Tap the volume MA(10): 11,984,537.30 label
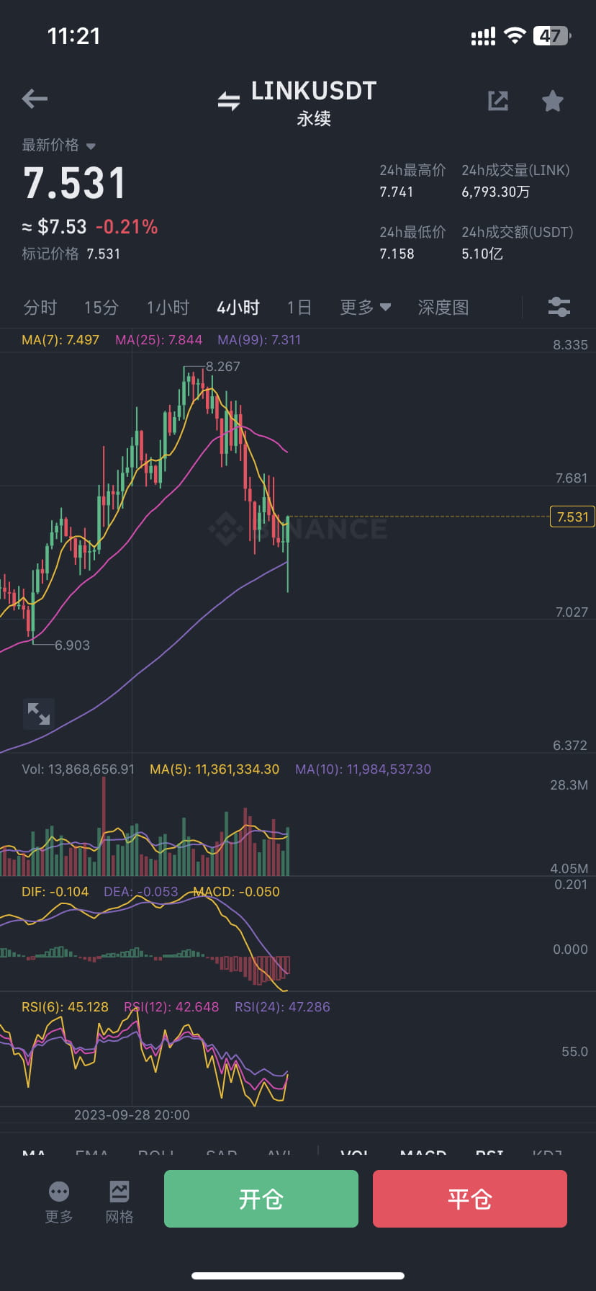596x1291 pixels. pos(364,769)
